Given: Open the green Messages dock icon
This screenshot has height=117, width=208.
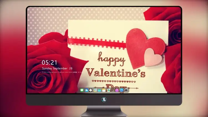Looking at the screenshot, I should click(x=82, y=90).
